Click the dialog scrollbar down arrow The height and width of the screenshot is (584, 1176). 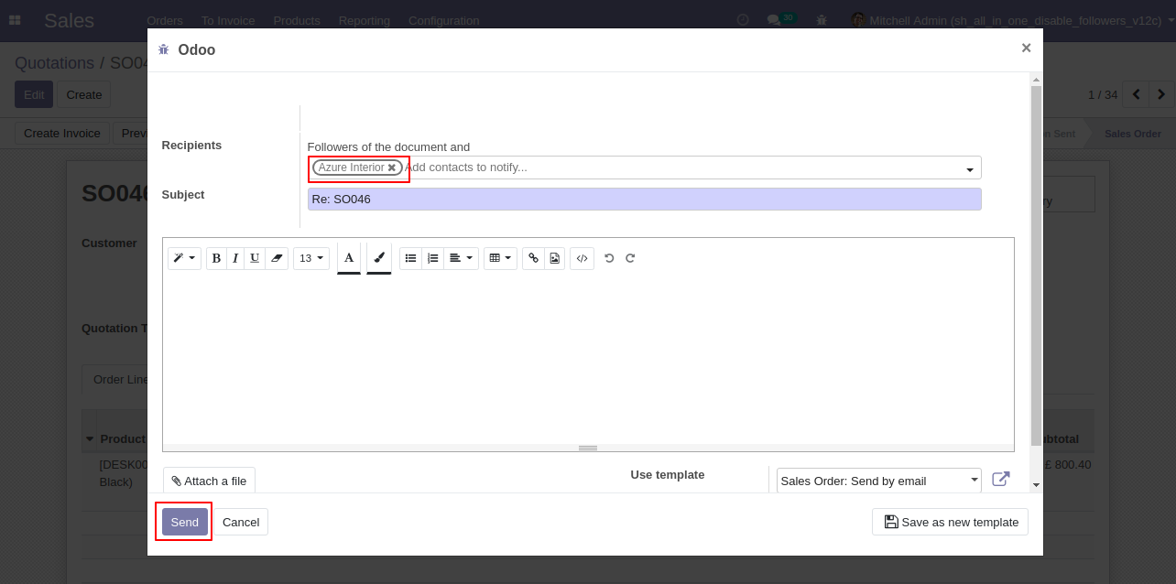pos(1036,484)
